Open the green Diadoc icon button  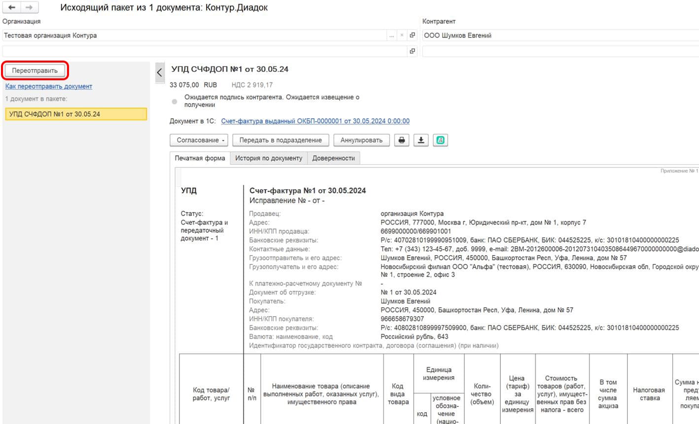pyautogui.click(x=440, y=140)
